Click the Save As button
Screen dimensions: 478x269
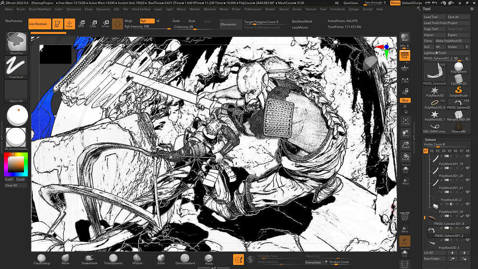click(x=458, y=17)
